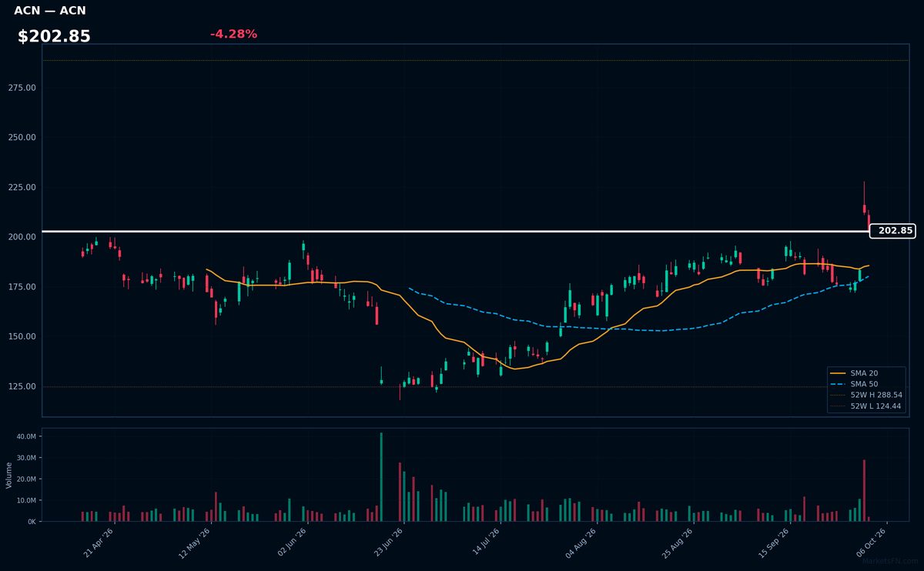The height and width of the screenshot is (571, 924).
Task: Click the 10.0M volume axis label
Action: click(x=26, y=500)
